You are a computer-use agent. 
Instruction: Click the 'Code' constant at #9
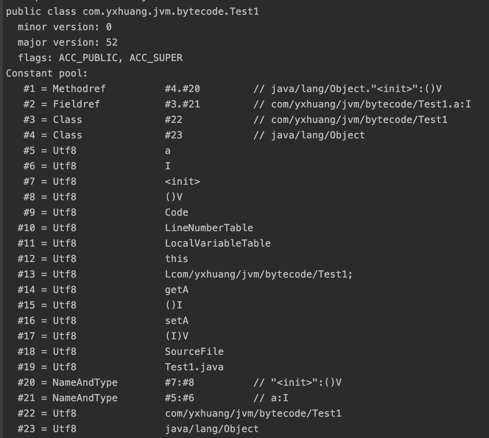tap(176, 213)
